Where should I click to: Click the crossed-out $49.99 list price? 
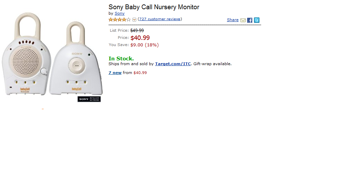coord(137,30)
